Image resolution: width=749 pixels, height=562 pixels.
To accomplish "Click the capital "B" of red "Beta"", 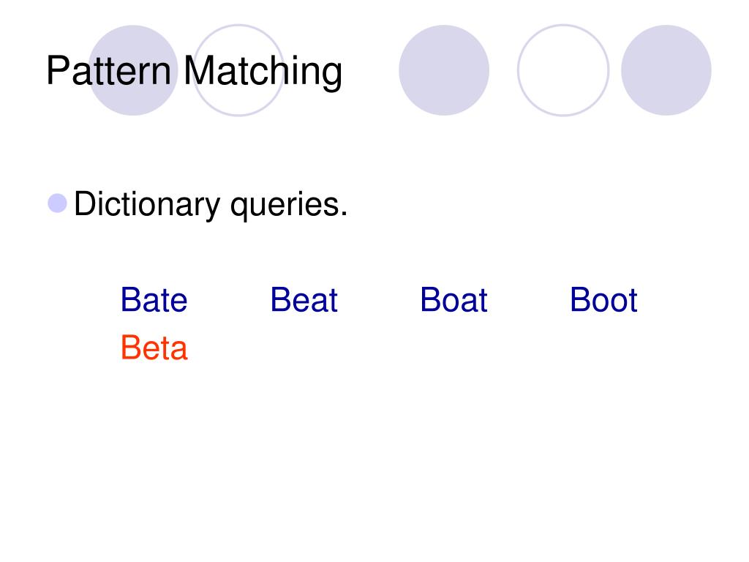I will click(131, 348).
